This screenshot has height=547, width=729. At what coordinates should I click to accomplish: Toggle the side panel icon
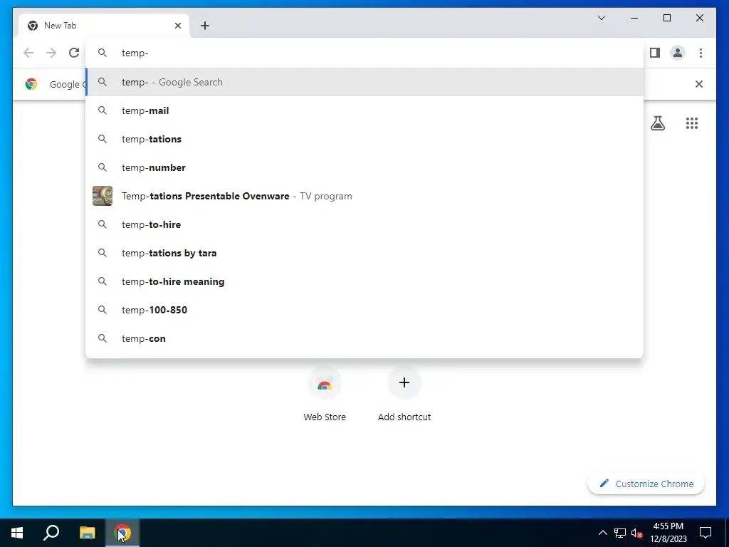(x=655, y=53)
